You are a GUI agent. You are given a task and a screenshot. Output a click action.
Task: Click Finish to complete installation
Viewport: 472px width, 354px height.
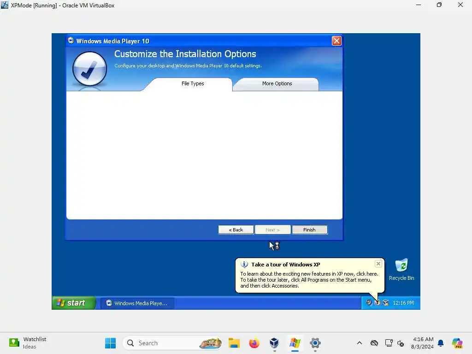(309, 230)
